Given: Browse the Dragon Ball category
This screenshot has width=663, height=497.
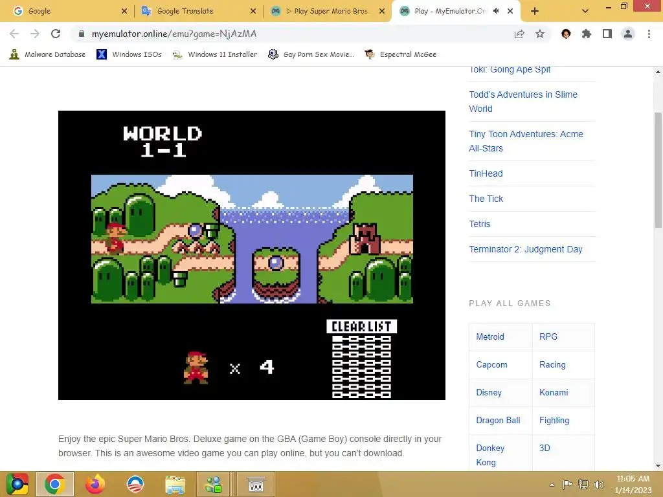Looking at the screenshot, I should (498, 421).
